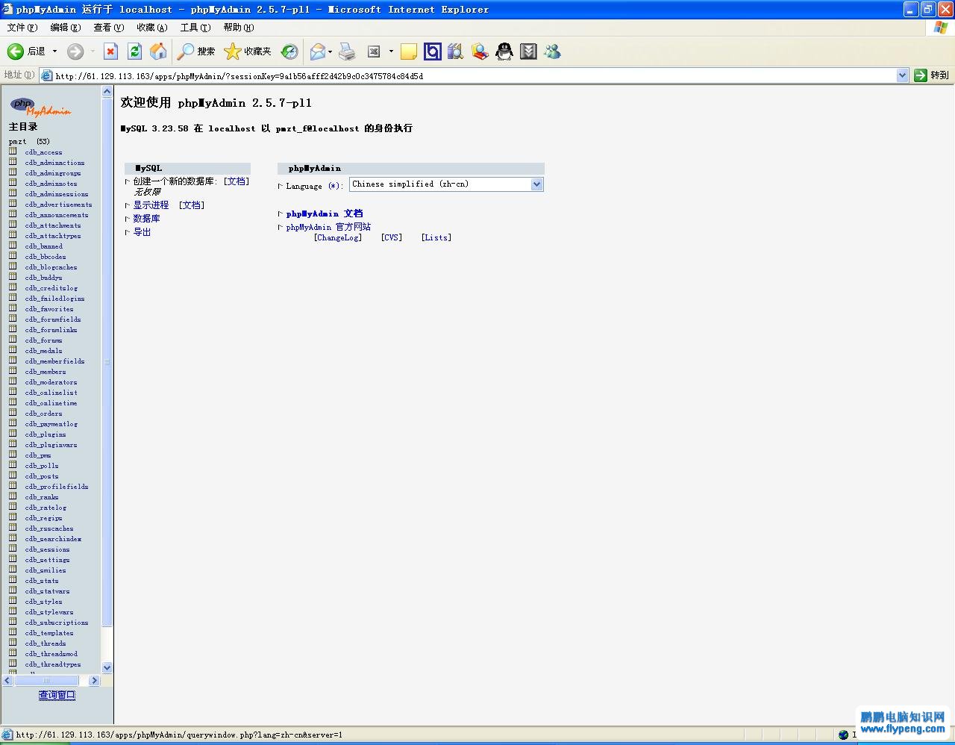Image resolution: width=955 pixels, height=745 pixels.
Task: Click the Mail envelope icon
Action: (x=318, y=52)
